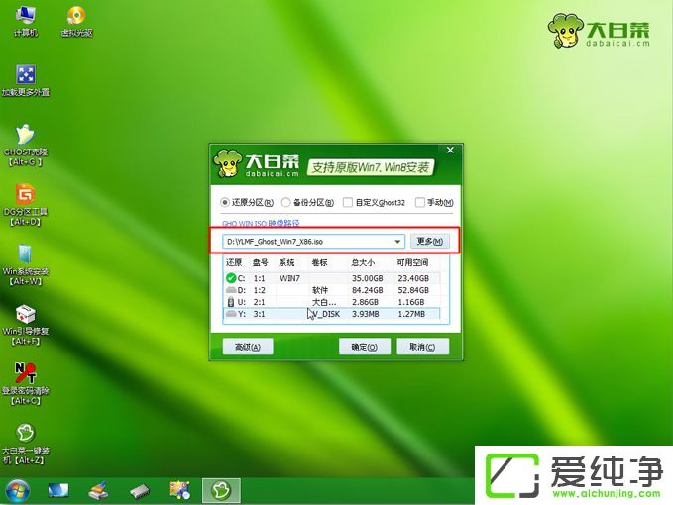673x505 pixels.
Task: Launch 登录密码清除 [Alt+C] desktop icon
Action: point(26,384)
